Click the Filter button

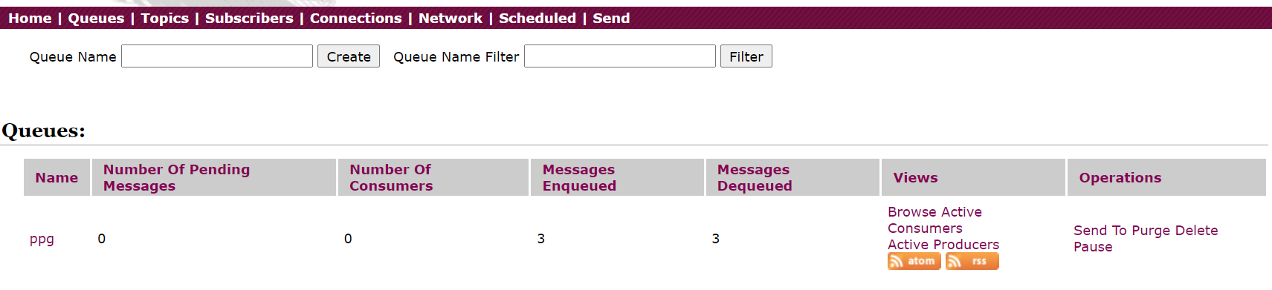tap(746, 56)
